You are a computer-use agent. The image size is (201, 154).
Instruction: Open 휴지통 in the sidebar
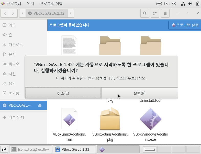click(x=13, y=93)
